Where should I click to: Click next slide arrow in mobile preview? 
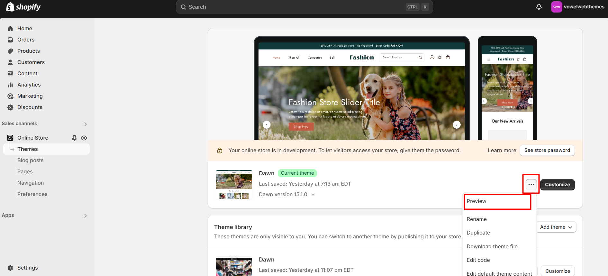[x=531, y=101]
